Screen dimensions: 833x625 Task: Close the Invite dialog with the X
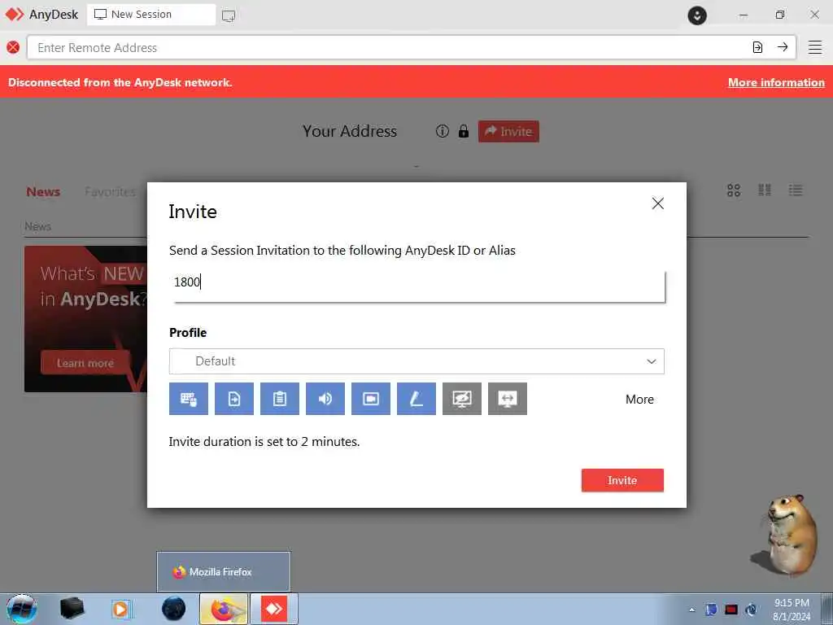point(657,203)
